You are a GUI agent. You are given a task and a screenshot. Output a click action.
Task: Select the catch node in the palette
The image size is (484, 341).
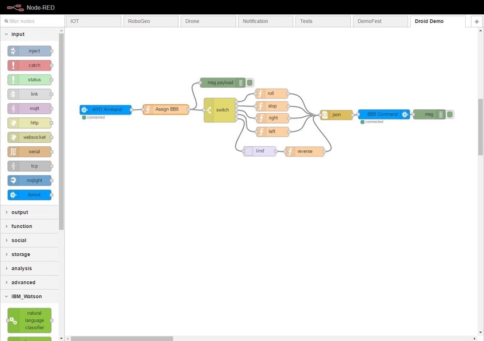coord(29,65)
